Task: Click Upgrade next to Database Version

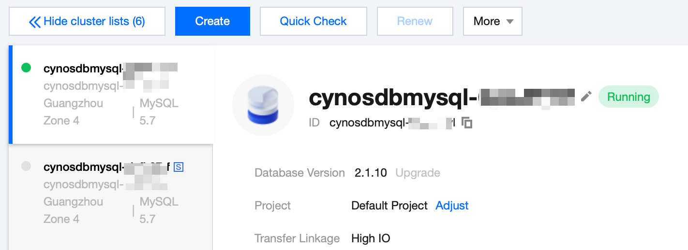Action: (418, 173)
